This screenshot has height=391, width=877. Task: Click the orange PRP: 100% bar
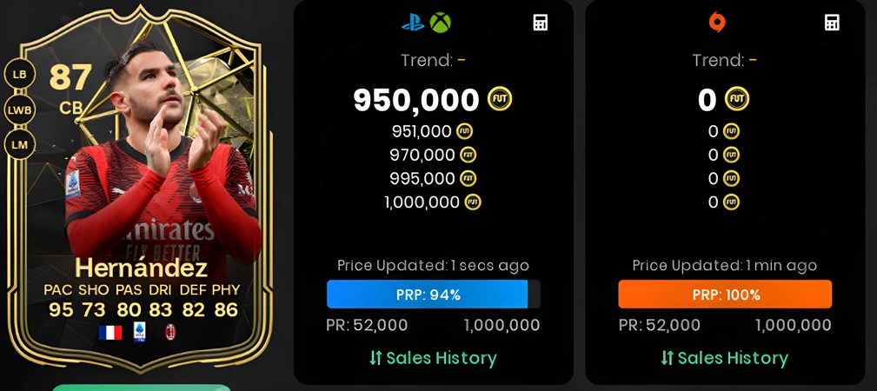tap(725, 295)
